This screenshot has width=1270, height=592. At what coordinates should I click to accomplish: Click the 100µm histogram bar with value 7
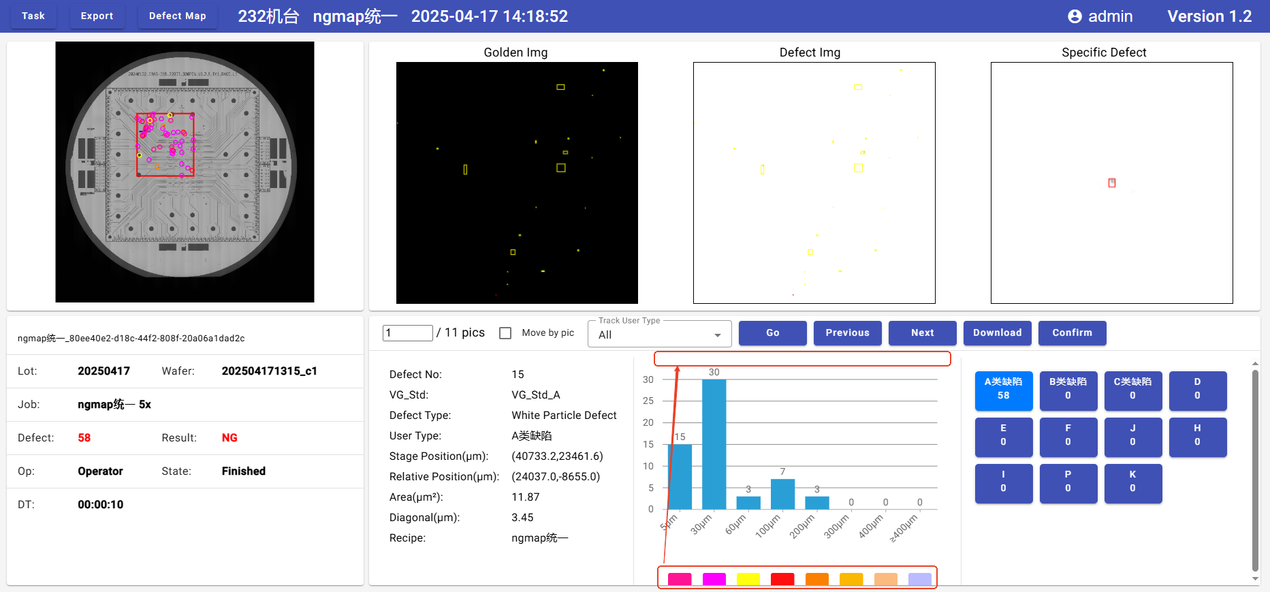[782, 494]
